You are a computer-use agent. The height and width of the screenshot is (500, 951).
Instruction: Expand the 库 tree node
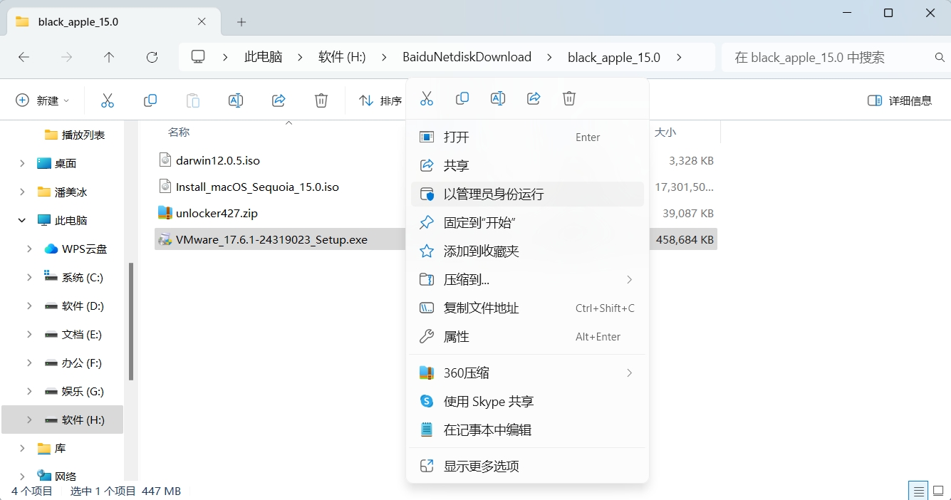click(24, 449)
